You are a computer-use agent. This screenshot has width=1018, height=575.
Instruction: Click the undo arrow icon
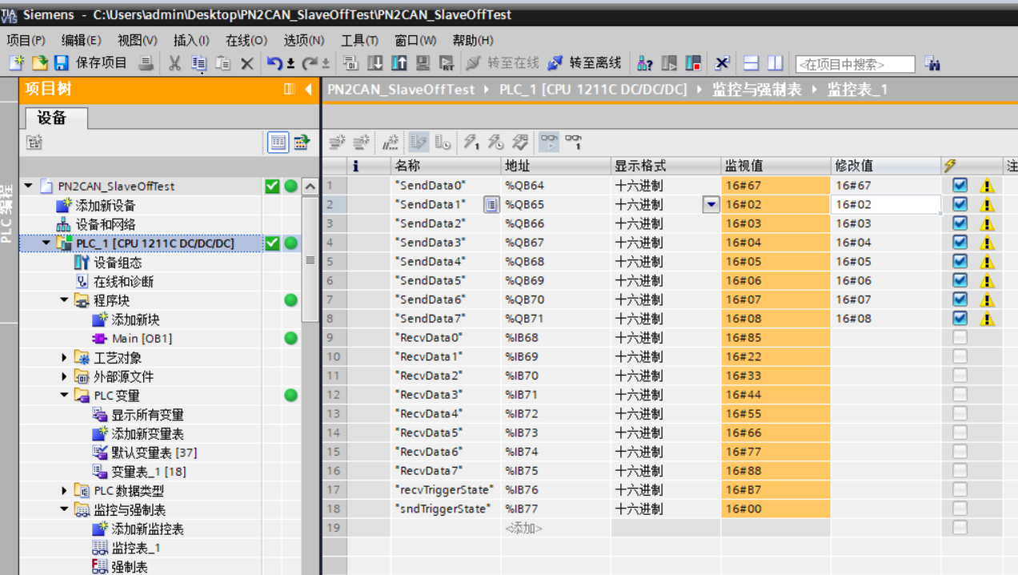275,63
